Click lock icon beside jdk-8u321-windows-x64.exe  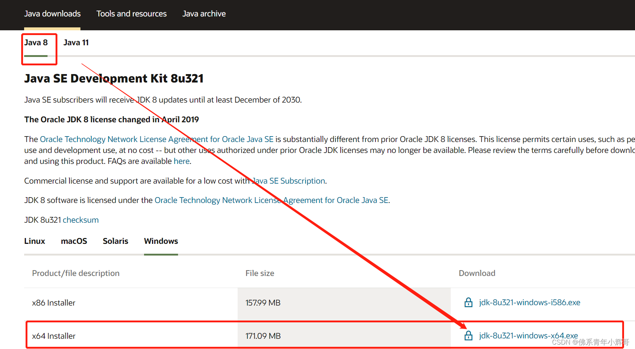click(x=468, y=336)
